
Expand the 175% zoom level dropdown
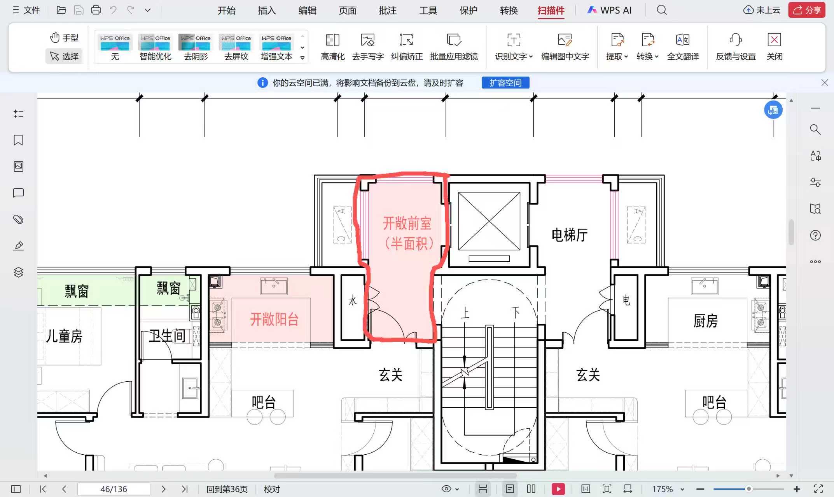(x=682, y=489)
